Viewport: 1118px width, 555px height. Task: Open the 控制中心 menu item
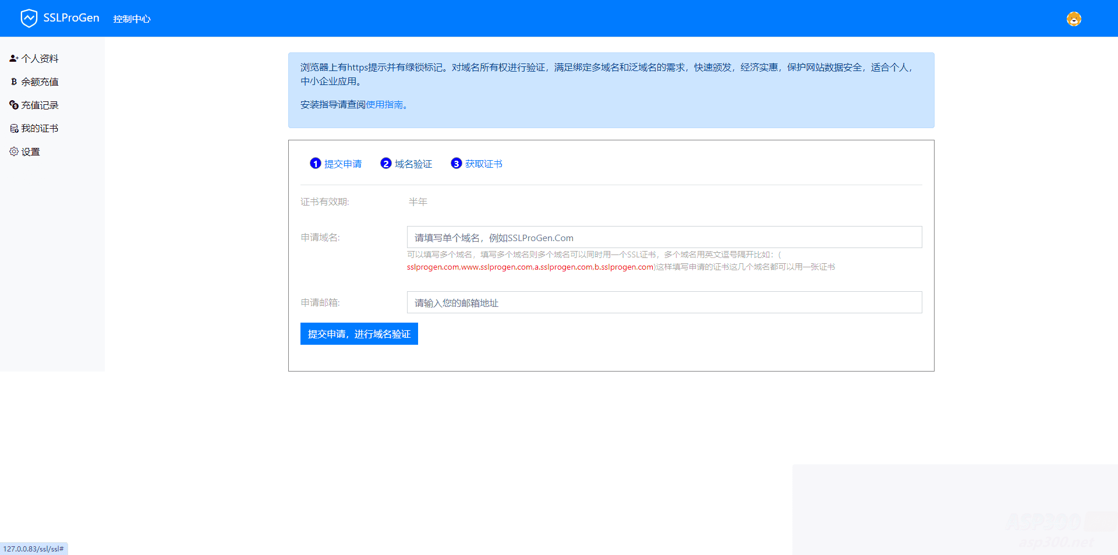coord(132,19)
